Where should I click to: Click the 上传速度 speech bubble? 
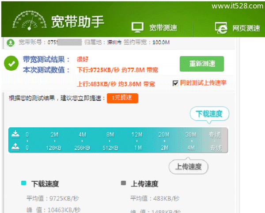[189, 167]
